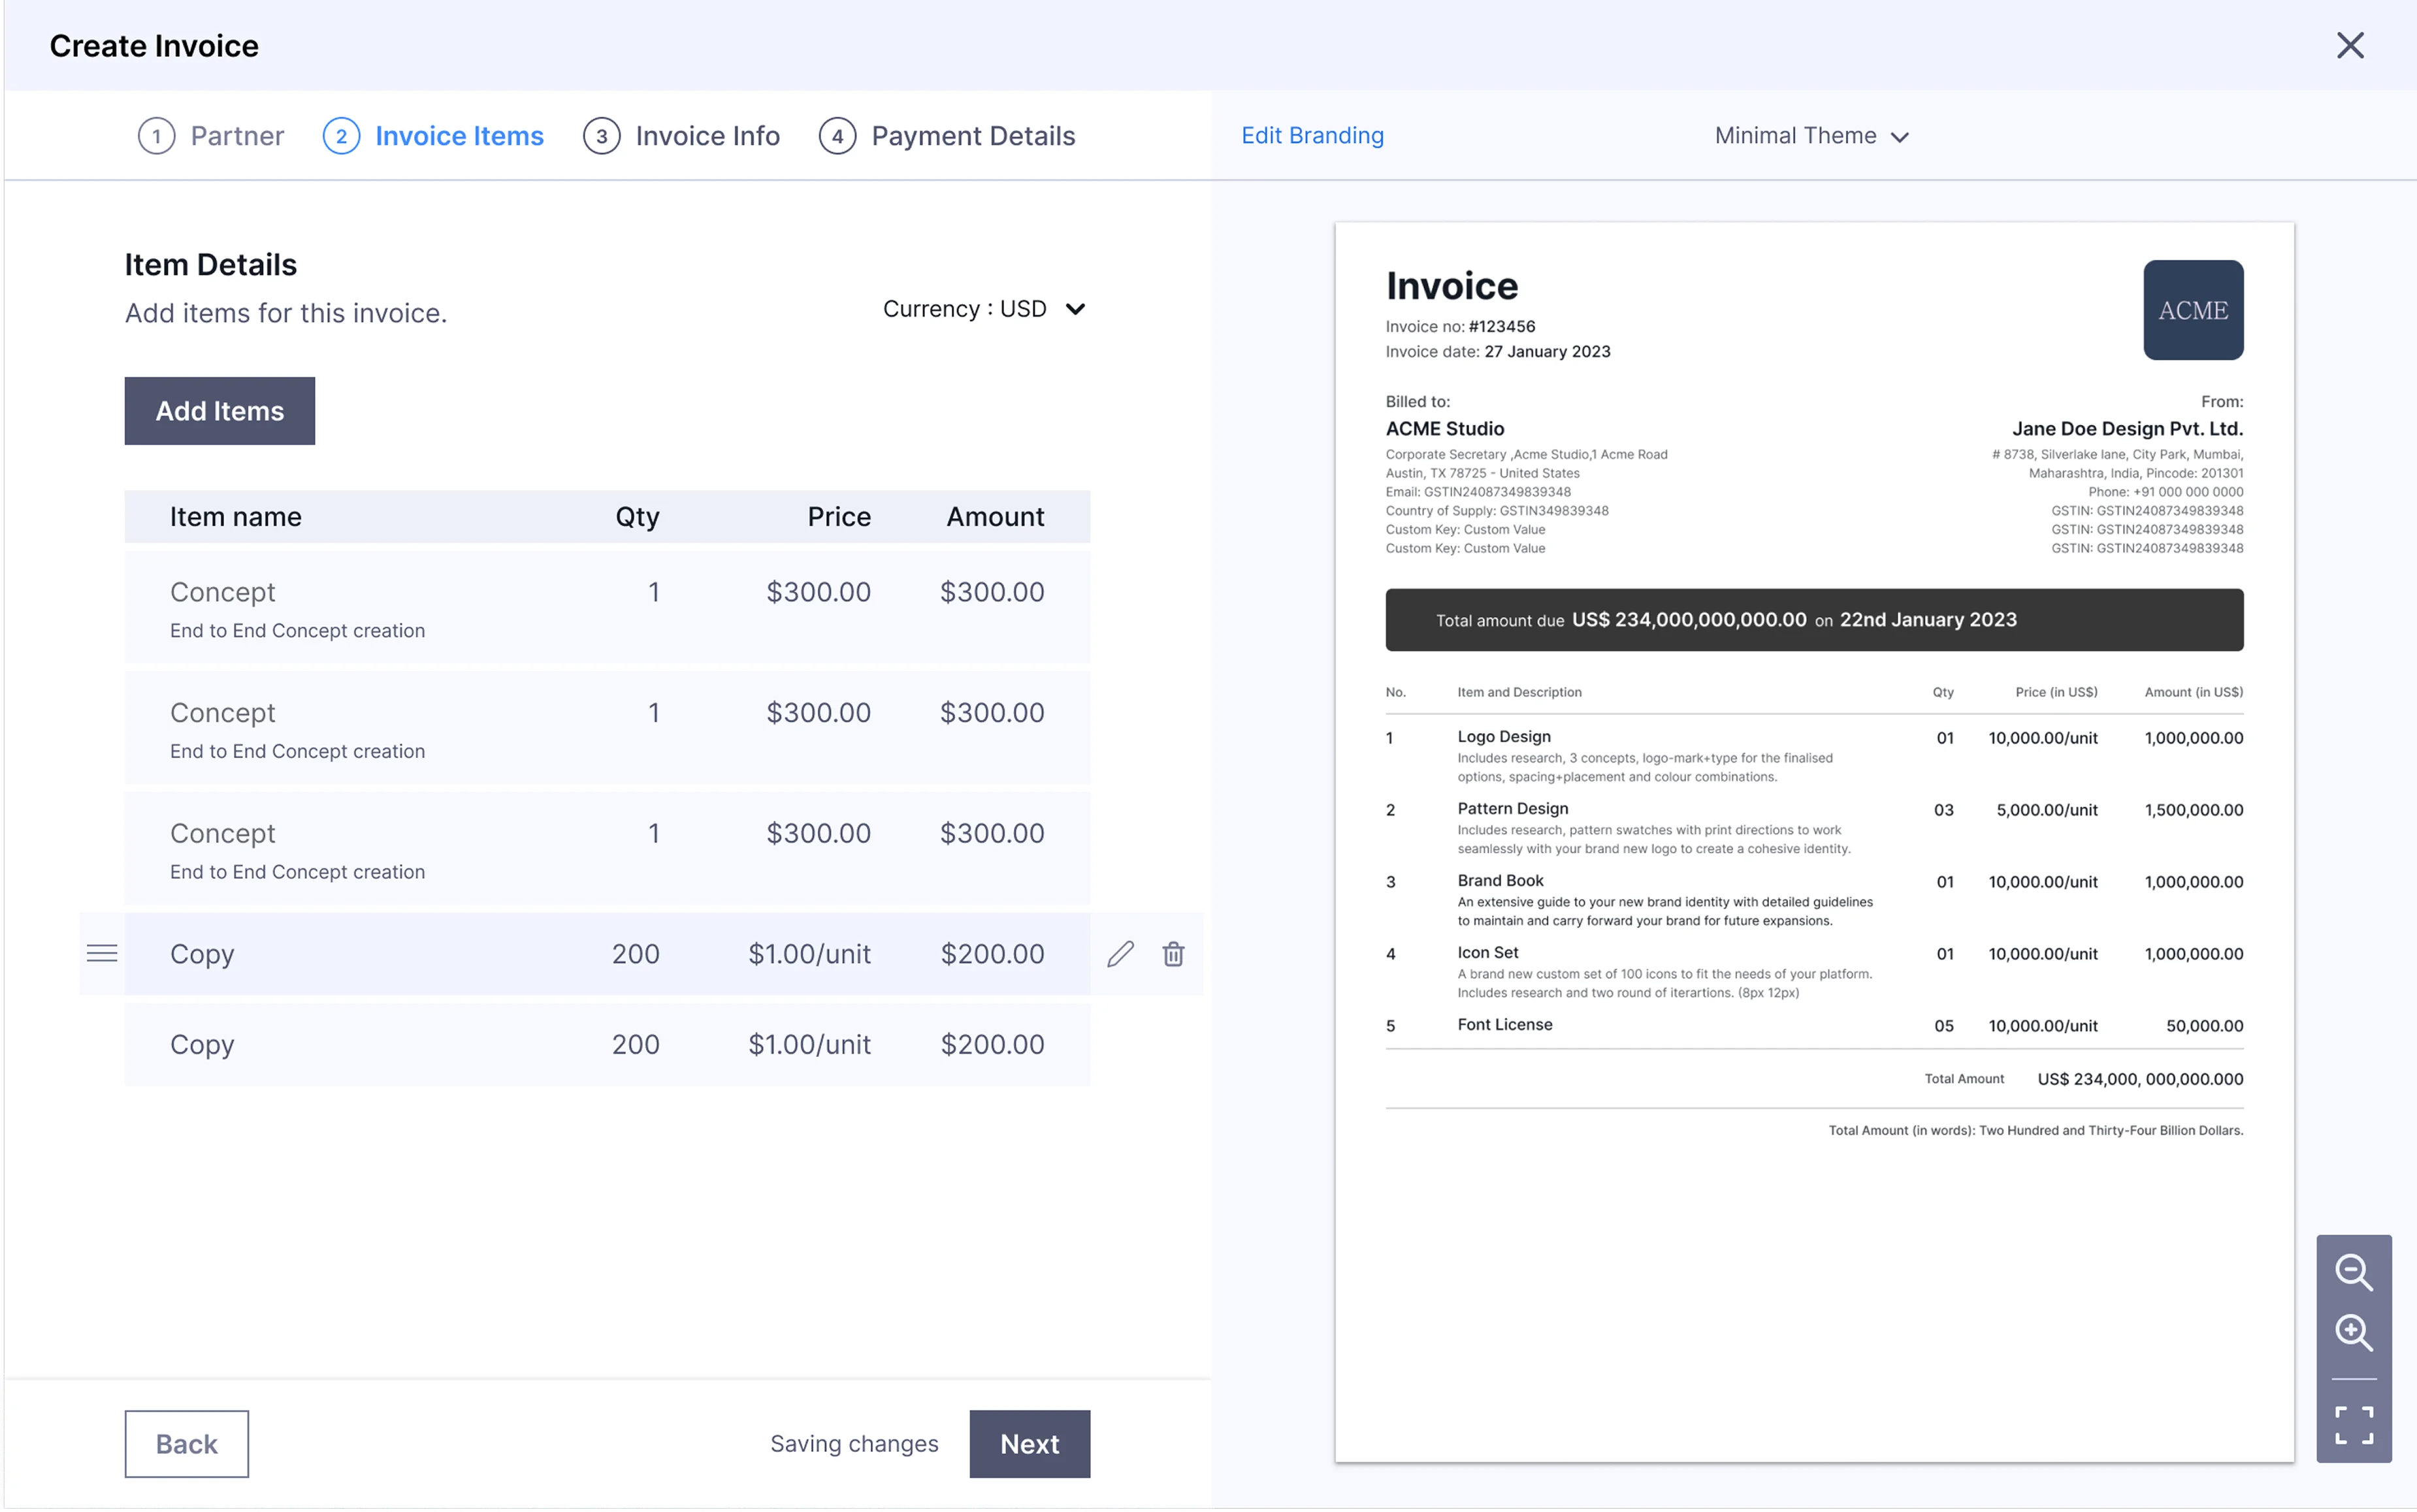Delete the Copy line item
This screenshot has height=1512, width=2417.
[1173, 954]
